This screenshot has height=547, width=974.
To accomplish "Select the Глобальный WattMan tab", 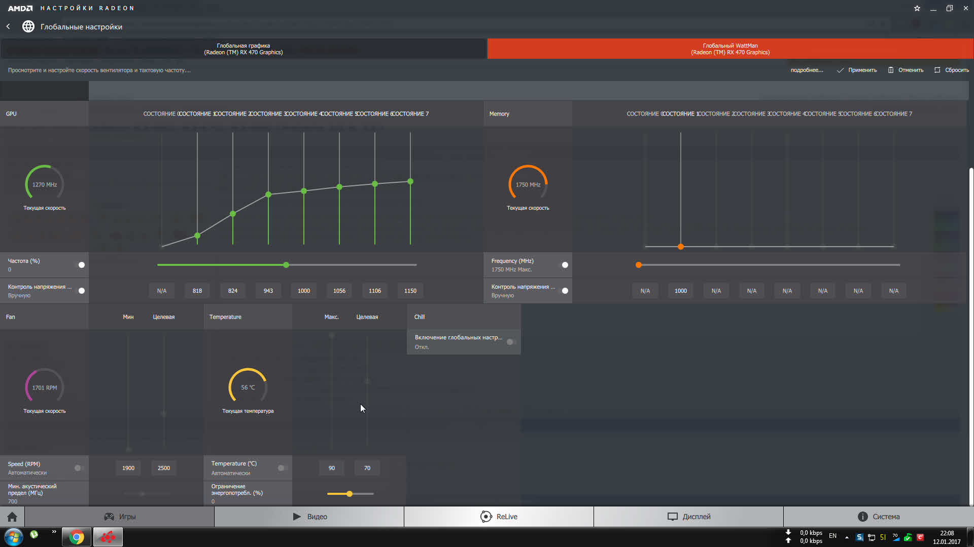I will pos(730,49).
